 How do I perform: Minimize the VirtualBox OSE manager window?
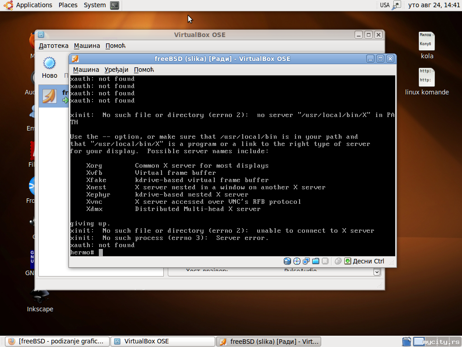point(359,35)
